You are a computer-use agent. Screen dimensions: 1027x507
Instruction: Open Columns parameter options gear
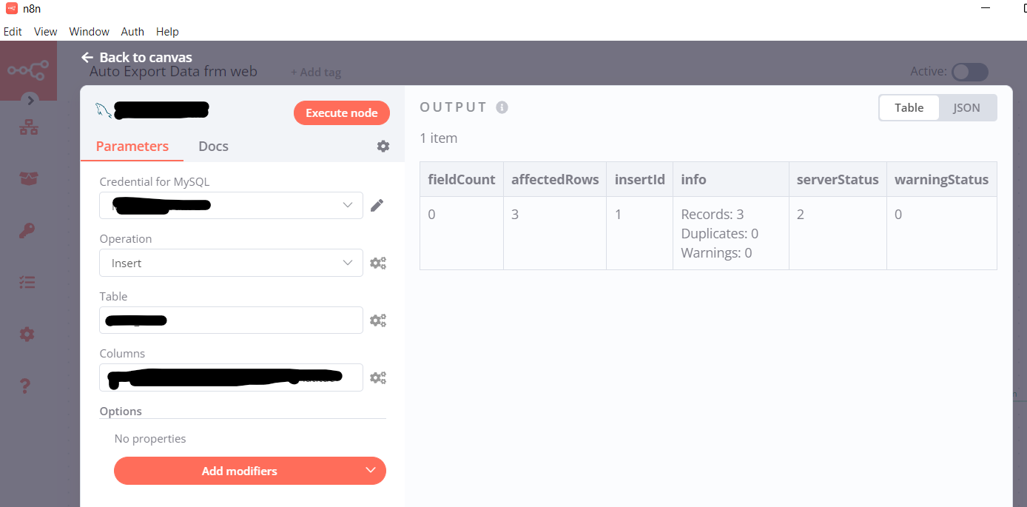pos(378,377)
